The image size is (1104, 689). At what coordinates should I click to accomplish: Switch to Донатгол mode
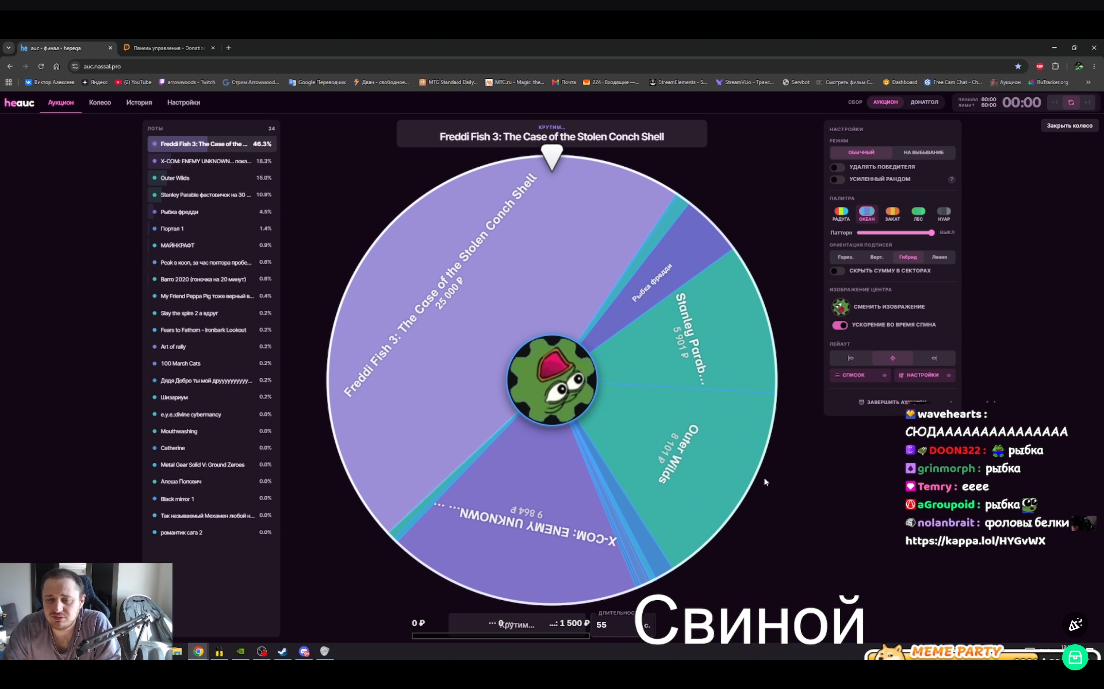924,103
